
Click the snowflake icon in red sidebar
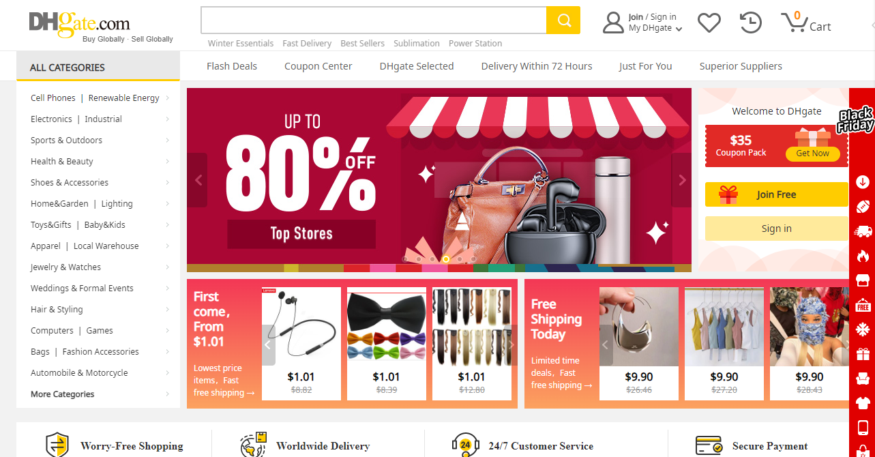[x=863, y=329]
